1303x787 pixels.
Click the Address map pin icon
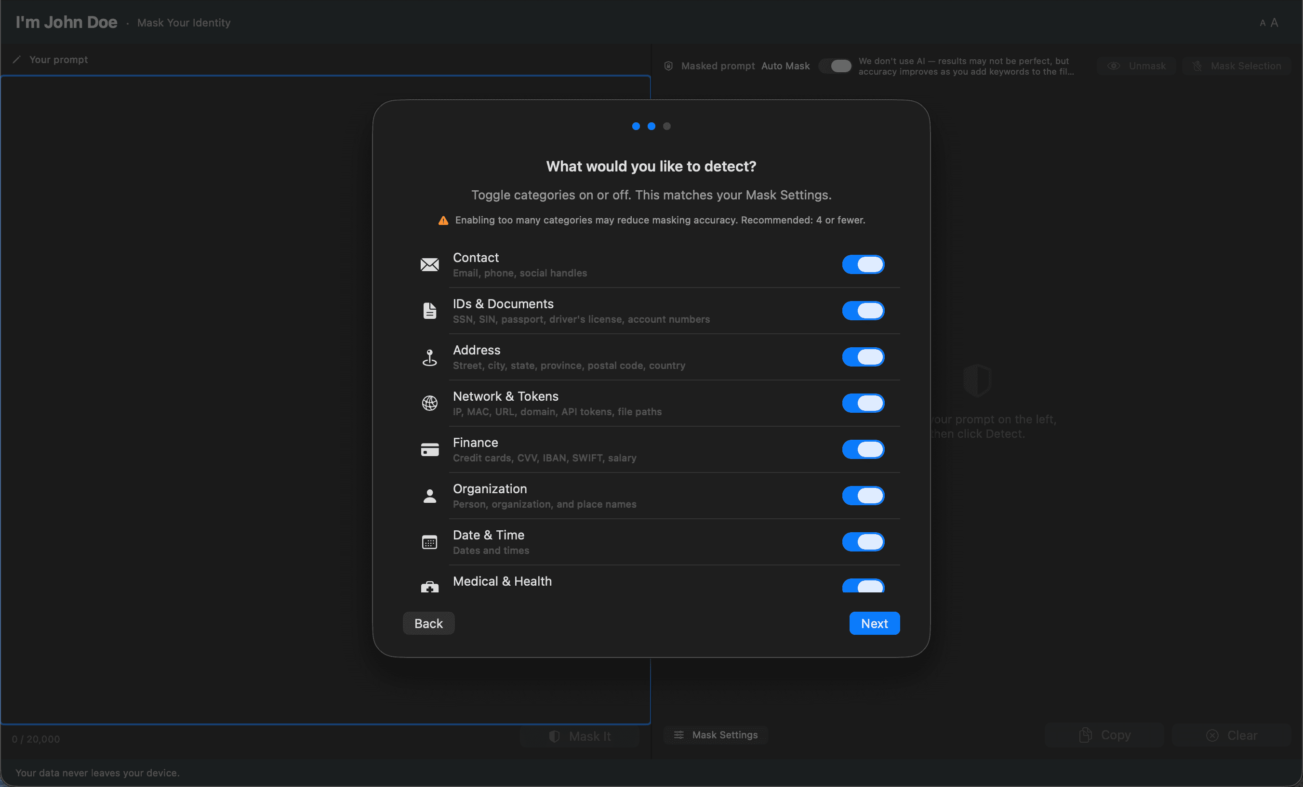[430, 357]
